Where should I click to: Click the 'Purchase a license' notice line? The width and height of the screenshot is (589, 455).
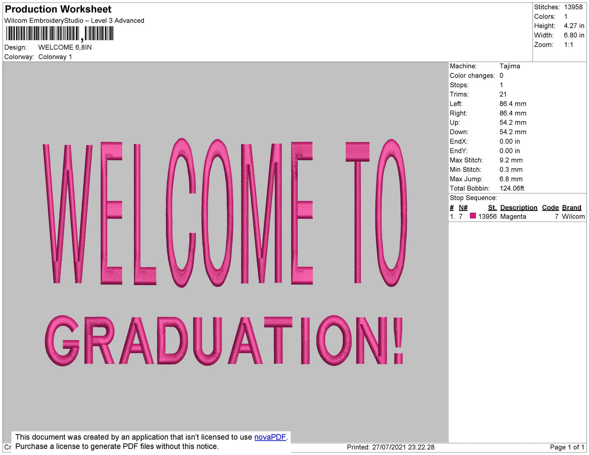(117, 446)
